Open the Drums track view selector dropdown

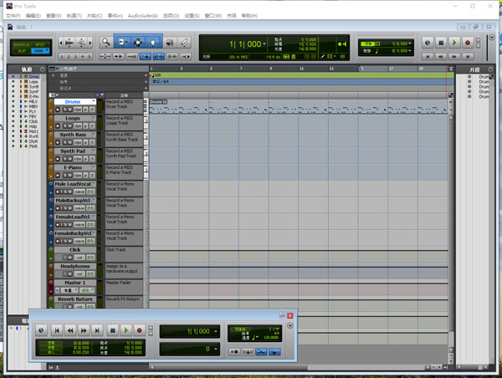coord(79,109)
